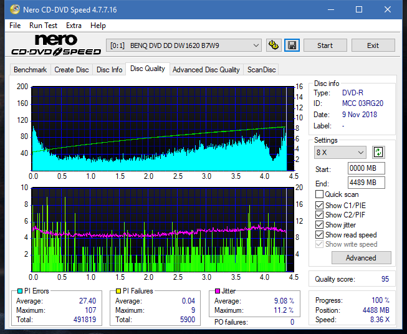
Task: Click the Progress 100 % value
Action: pos(380,300)
